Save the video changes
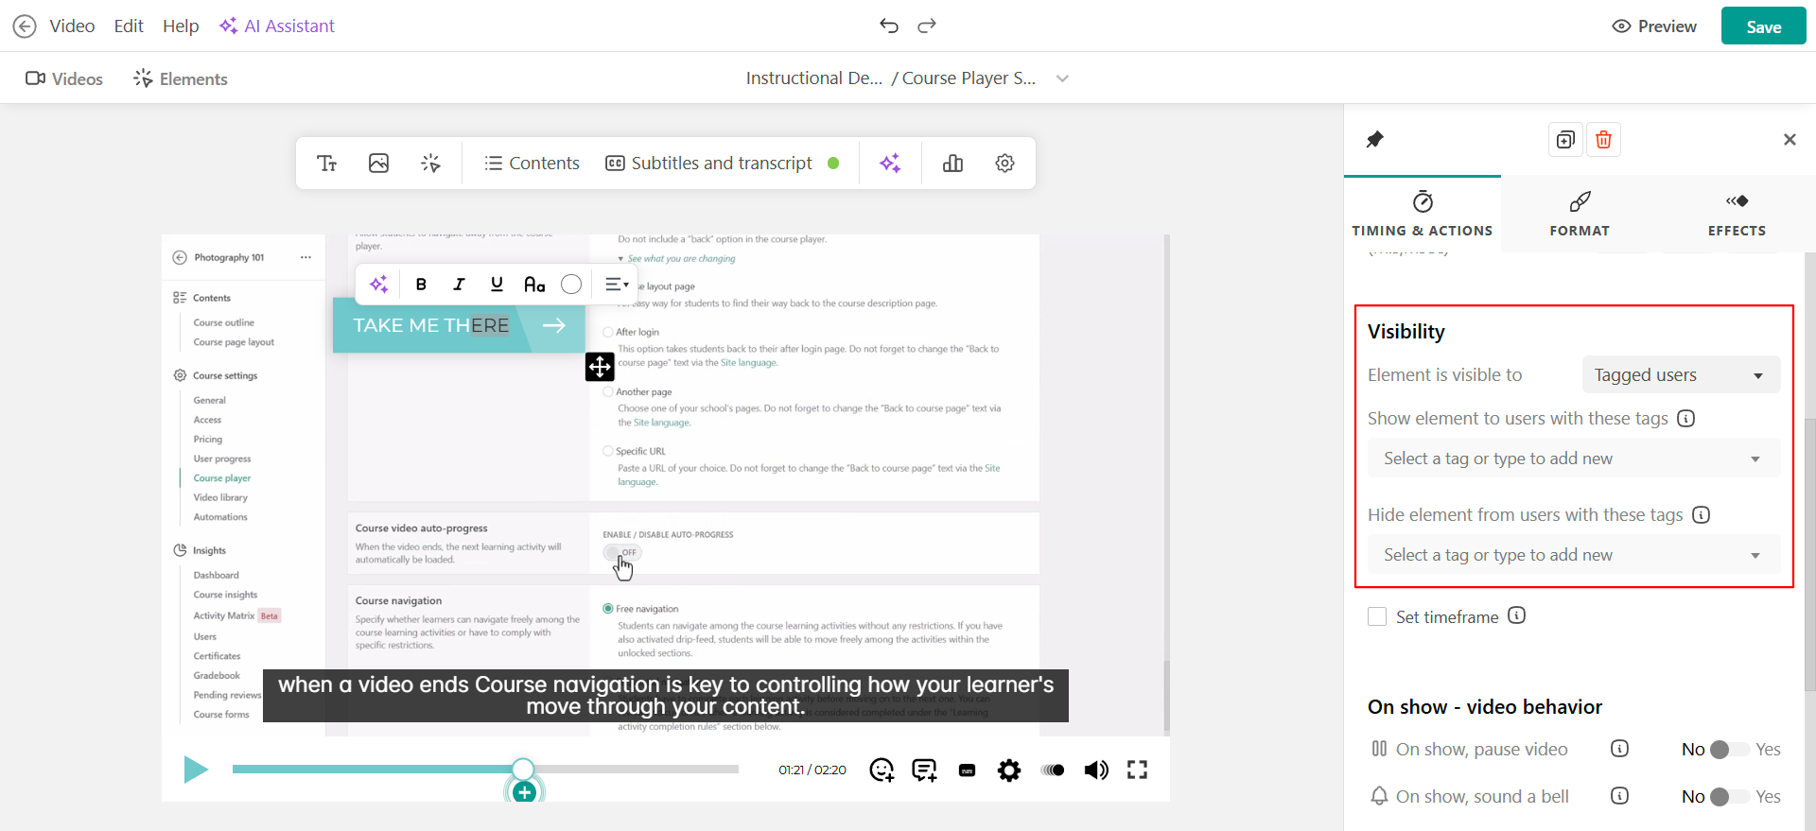The height and width of the screenshot is (831, 1816). pos(1763,26)
